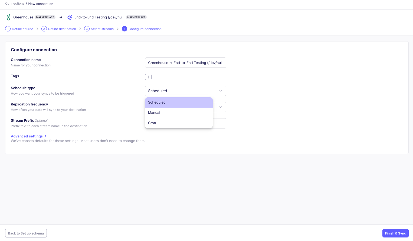
Task: Open the Replication frequency dropdown arrow
Action: (x=220, y=107)
